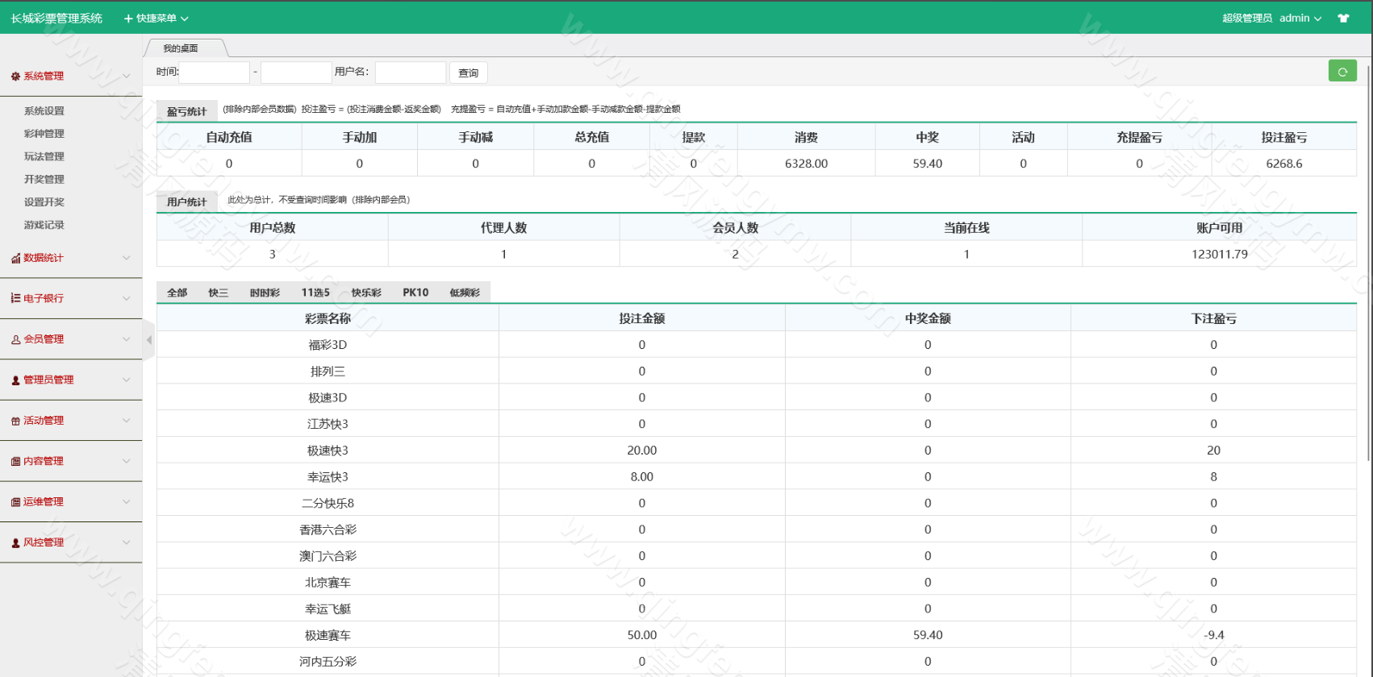Open 彩种管理 in the sidebar
Viewport: 1373px width, 677px height.
44,134
